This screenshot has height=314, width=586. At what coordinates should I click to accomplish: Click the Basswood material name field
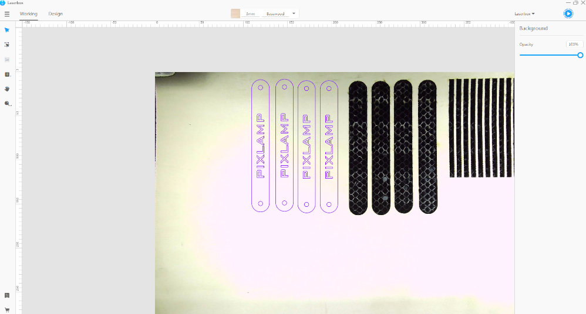coord(275,14)
